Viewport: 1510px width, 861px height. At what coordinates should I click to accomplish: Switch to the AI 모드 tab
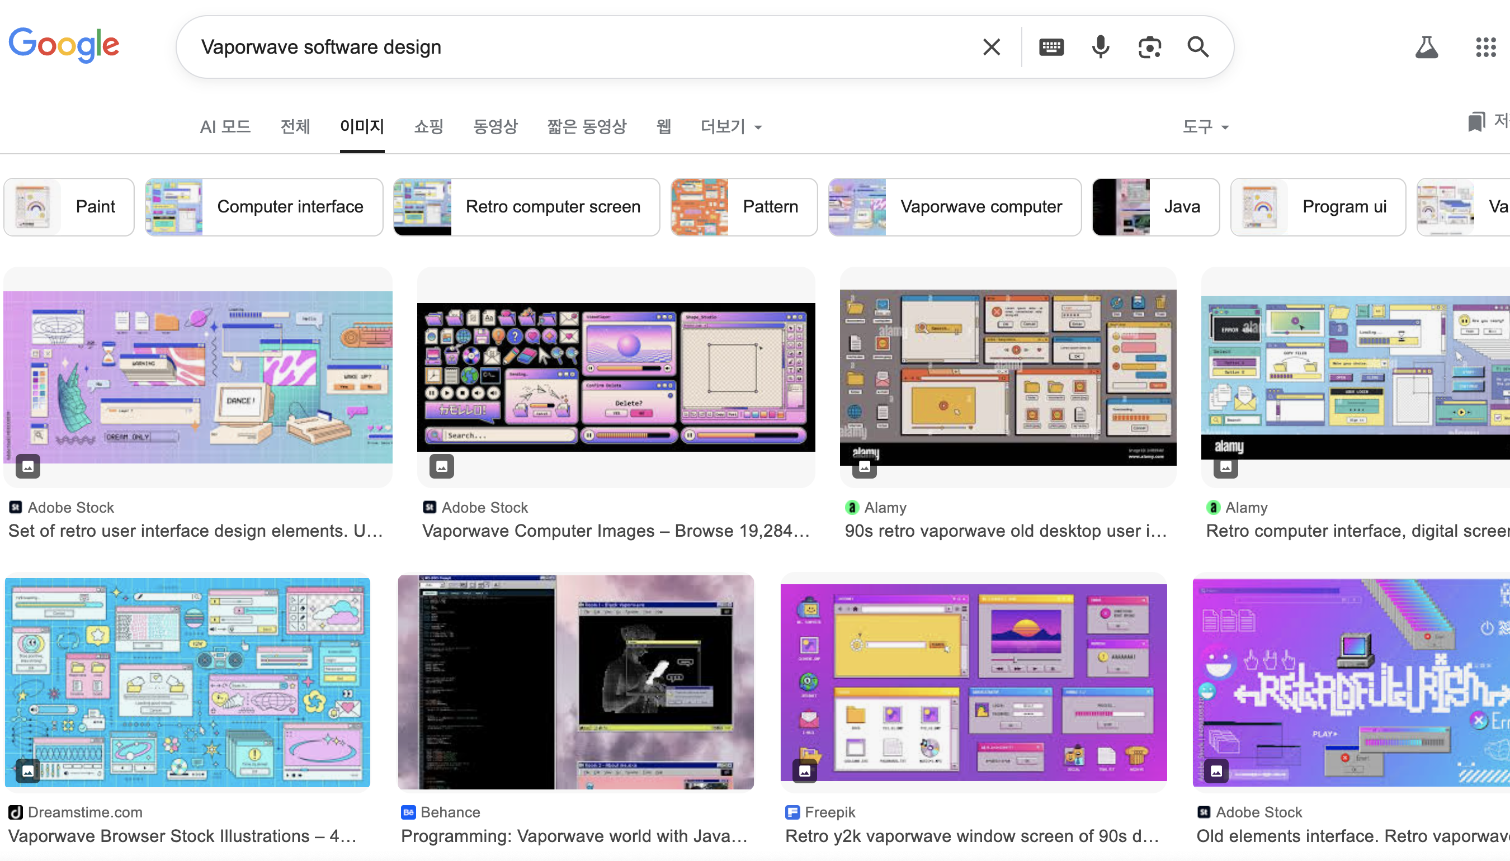point(225,126)
